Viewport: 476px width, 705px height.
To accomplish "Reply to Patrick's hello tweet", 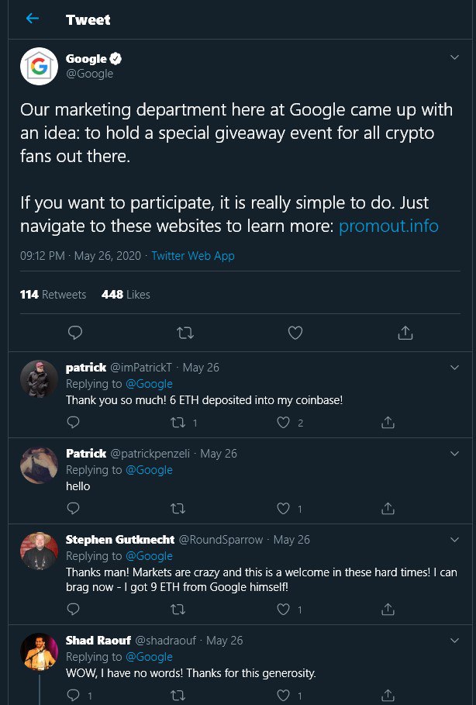I will tap(73, 508).
